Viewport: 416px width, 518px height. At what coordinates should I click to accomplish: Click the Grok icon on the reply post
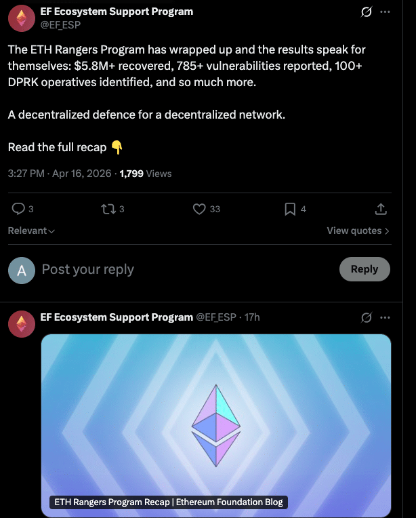[x=367, y=317]
